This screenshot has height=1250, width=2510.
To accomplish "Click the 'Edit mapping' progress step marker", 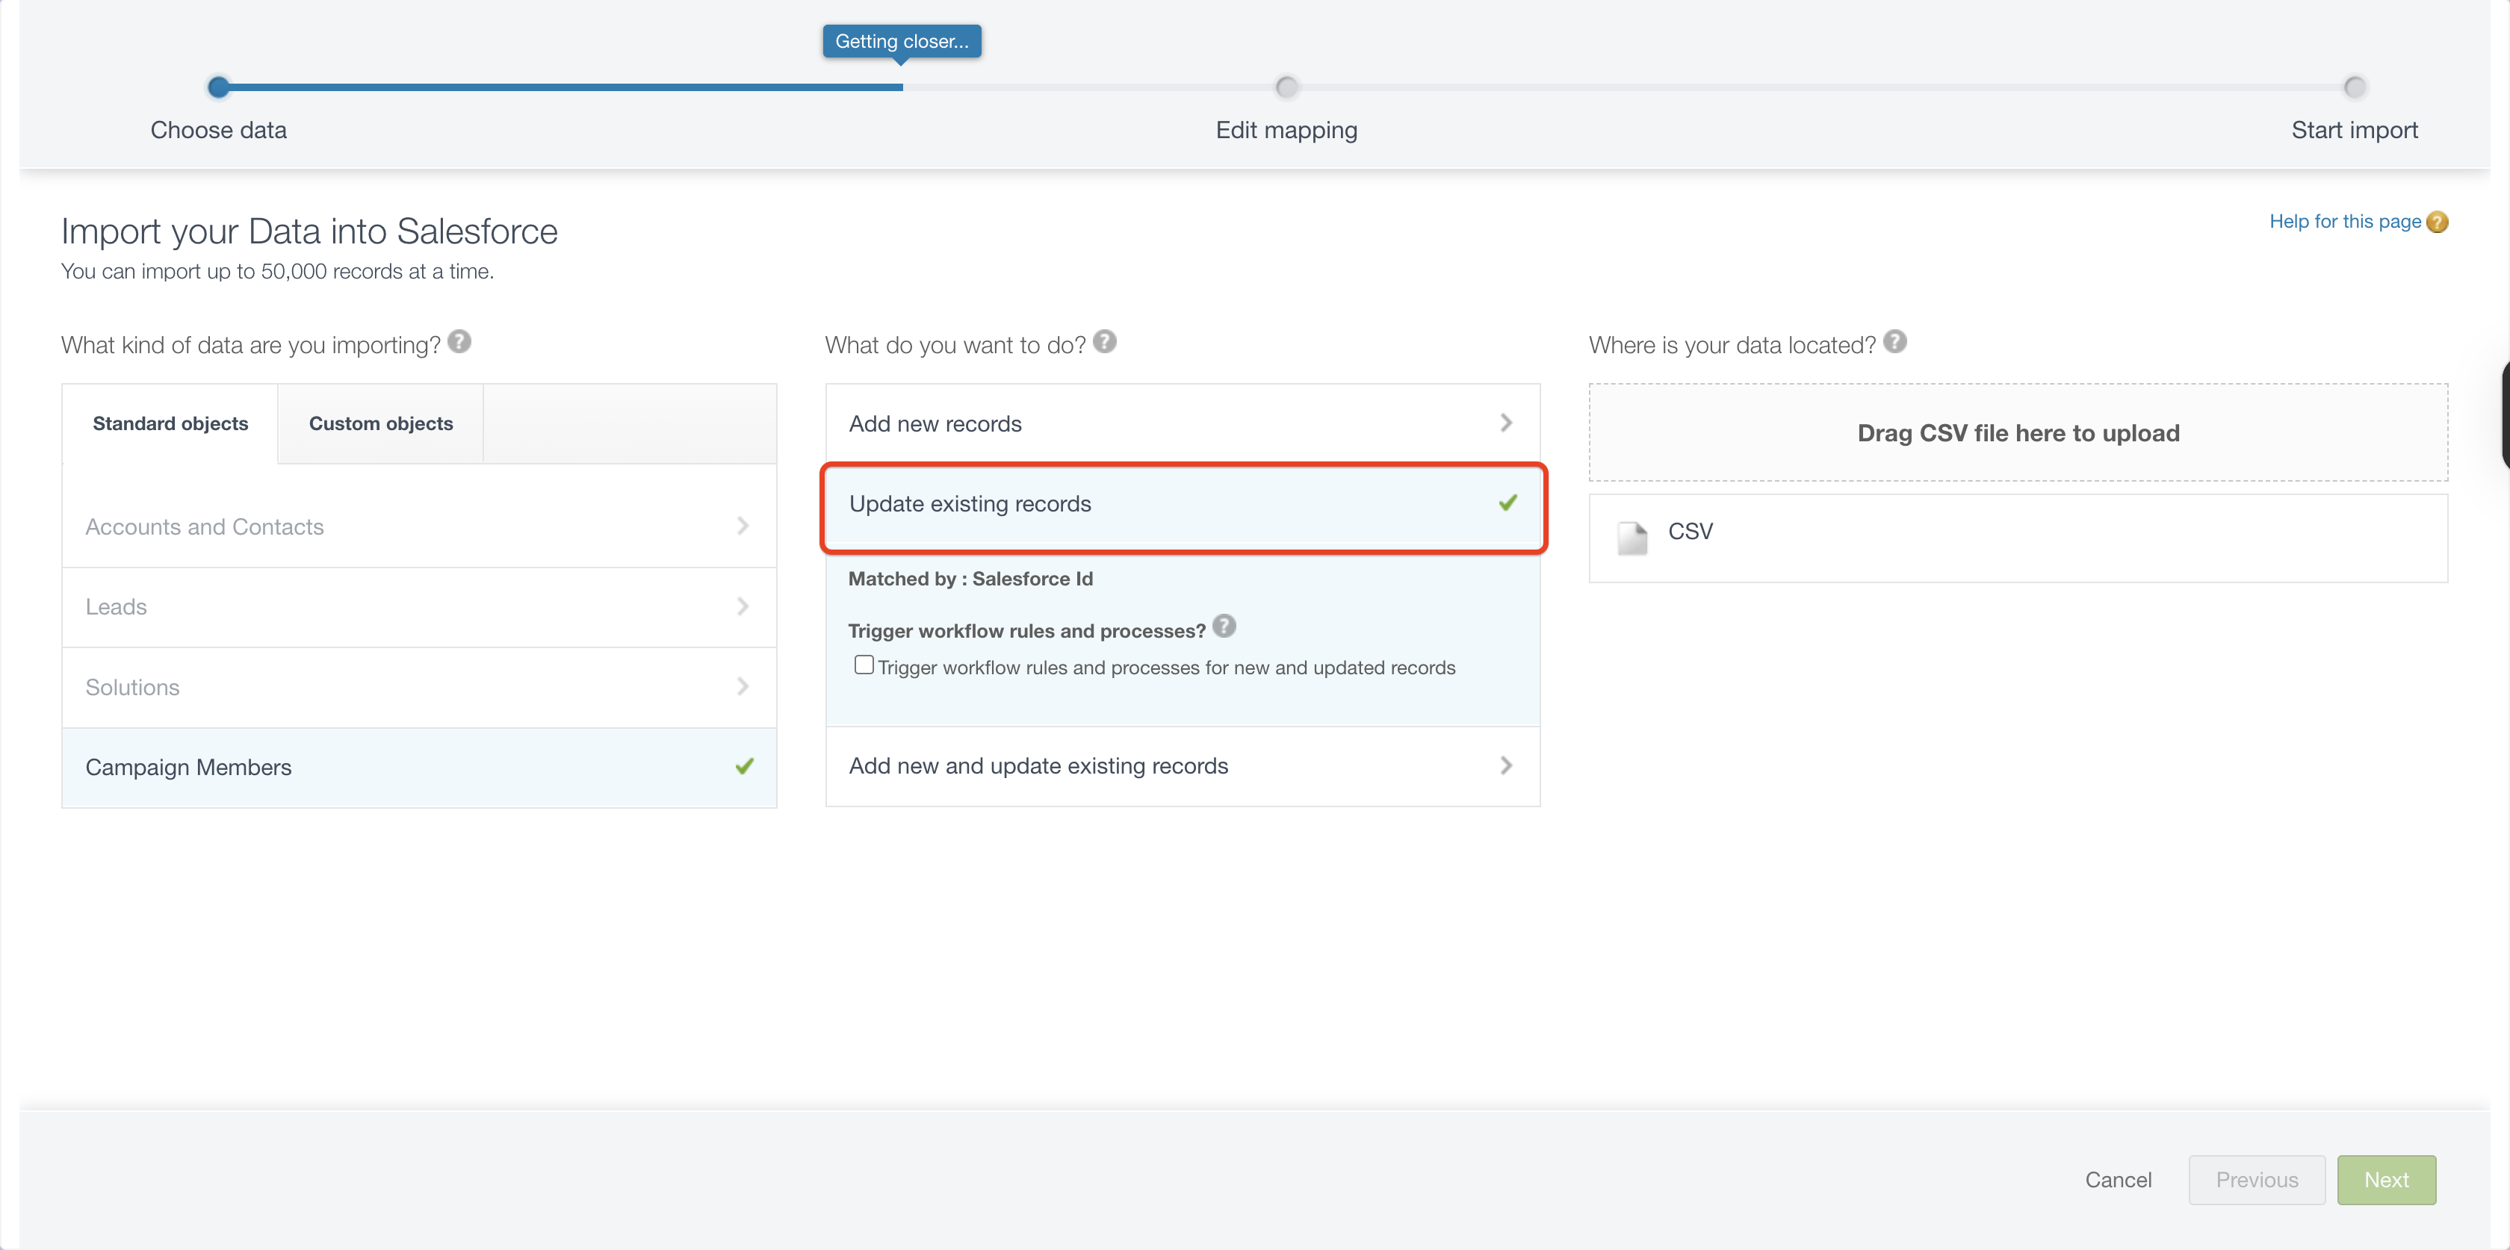I will coord(1286,87).
